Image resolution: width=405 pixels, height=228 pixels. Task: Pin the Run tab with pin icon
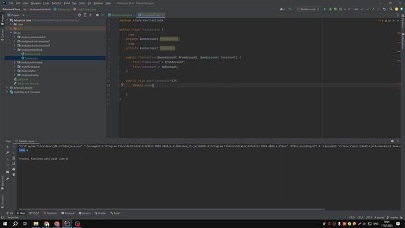pos(8,179)
